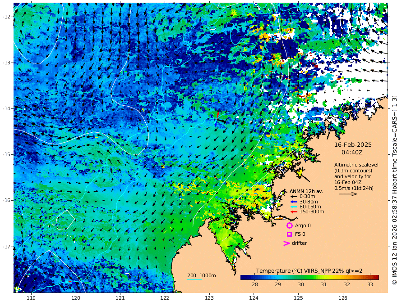Click the 'drifter' legend text
This screenshot has width=397, height=306.
pos(299,243)
